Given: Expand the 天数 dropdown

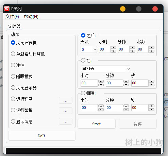Looking at the screenshot, I should click(x=89, y=49).
